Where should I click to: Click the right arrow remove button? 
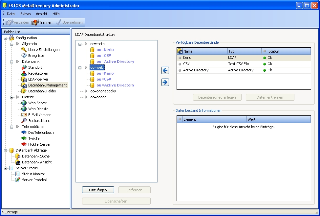click(x=165, y=83)
